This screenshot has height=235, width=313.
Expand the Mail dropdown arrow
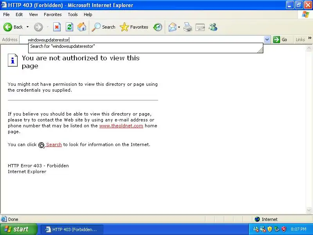click(x=179, y=27)
